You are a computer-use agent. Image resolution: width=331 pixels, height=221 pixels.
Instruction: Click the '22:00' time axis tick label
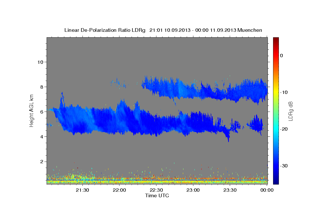point(119,190)
